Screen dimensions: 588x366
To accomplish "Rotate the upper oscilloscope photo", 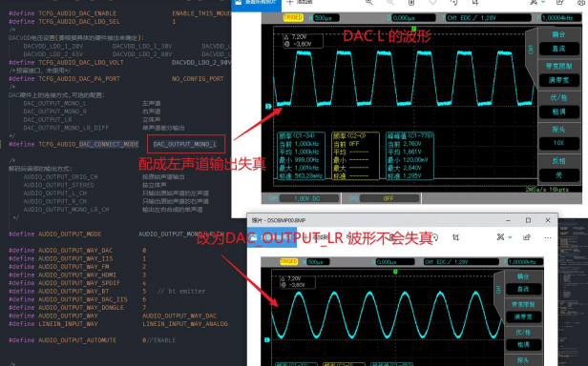I will tap(454, 2).
